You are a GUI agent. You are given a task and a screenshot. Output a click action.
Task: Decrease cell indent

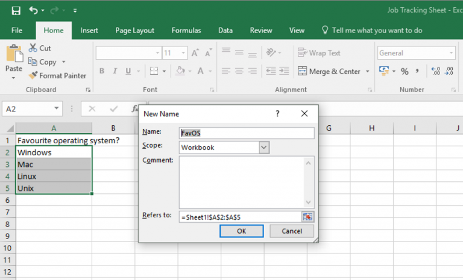(271, 71)
